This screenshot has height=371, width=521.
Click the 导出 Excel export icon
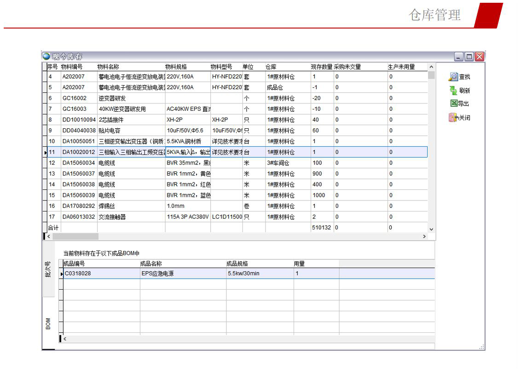(x=453, y=104)
